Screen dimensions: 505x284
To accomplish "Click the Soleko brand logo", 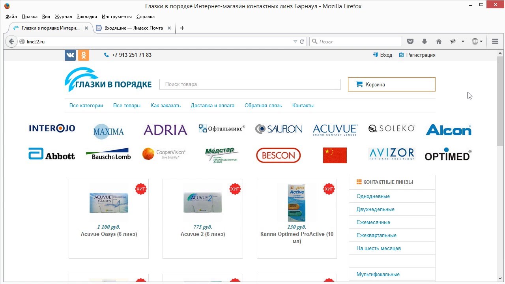I will (392, 129).
